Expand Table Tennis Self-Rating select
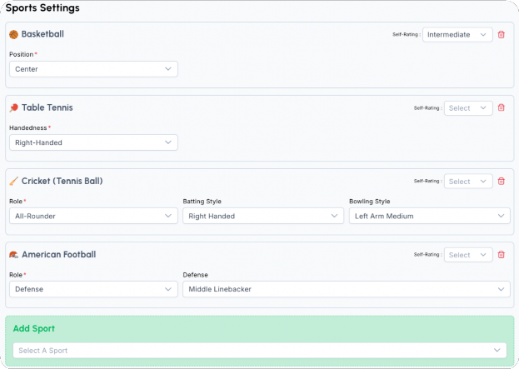 coord(467,108)
